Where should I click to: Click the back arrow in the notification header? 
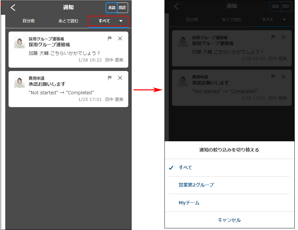click(13, 7)
